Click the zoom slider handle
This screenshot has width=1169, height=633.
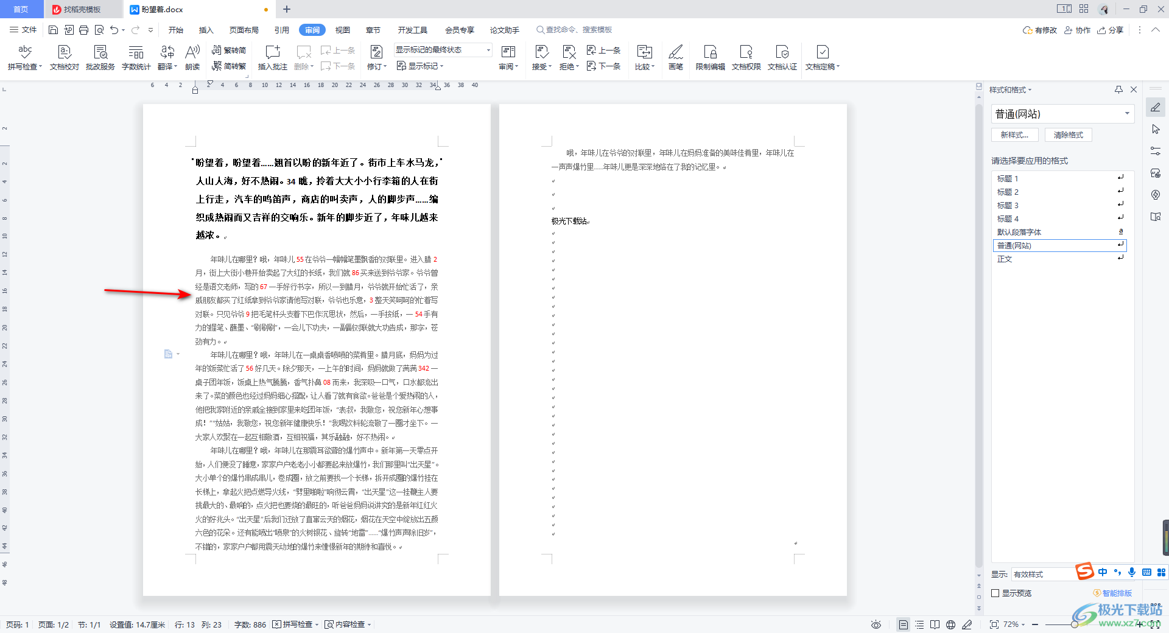[1075, 624]
